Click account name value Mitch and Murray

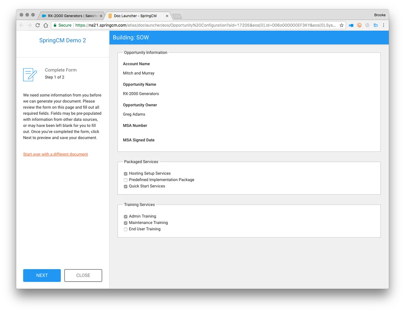point(139,73)
